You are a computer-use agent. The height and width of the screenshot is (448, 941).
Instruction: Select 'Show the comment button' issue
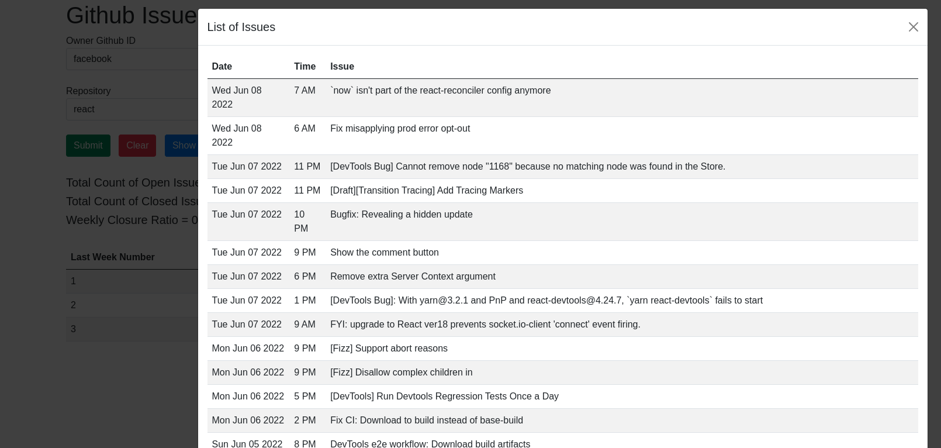pos(384,253)
